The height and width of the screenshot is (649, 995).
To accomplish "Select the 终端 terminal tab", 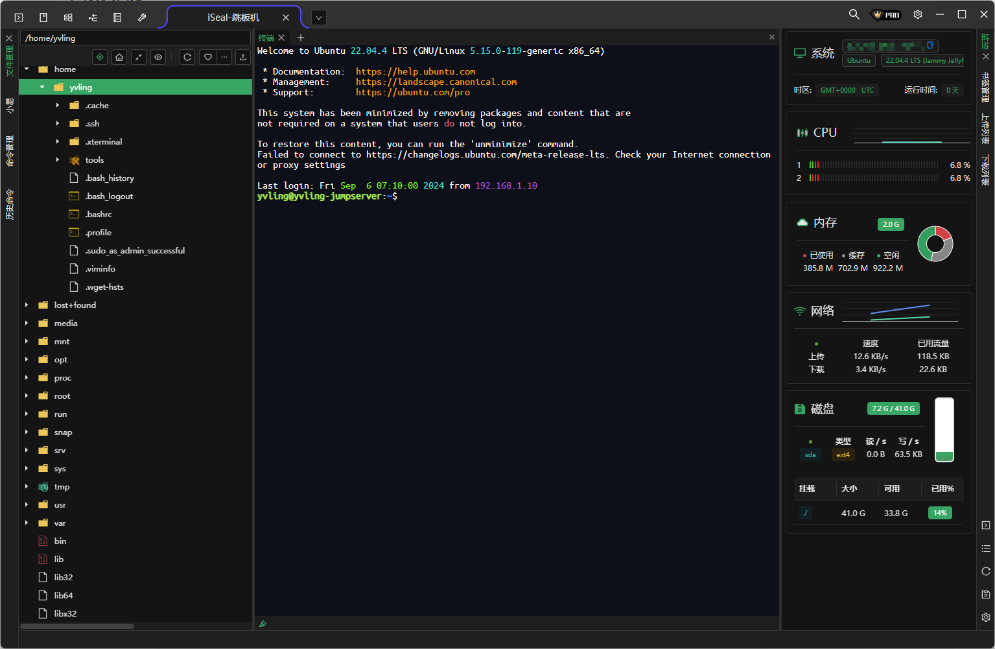I will [266, 38].
